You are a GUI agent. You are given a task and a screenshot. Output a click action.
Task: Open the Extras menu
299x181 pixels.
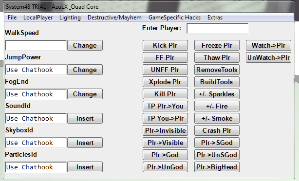(215, 18)
